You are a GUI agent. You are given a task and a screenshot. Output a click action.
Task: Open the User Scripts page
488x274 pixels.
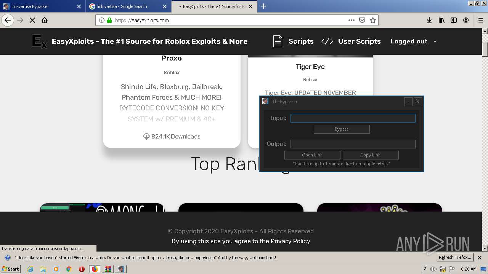tap(359, 41)
